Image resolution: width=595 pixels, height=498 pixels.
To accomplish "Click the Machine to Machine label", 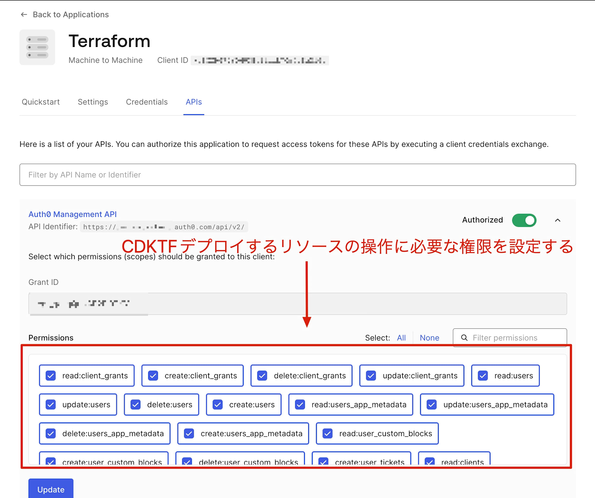I will click(106, 60).
